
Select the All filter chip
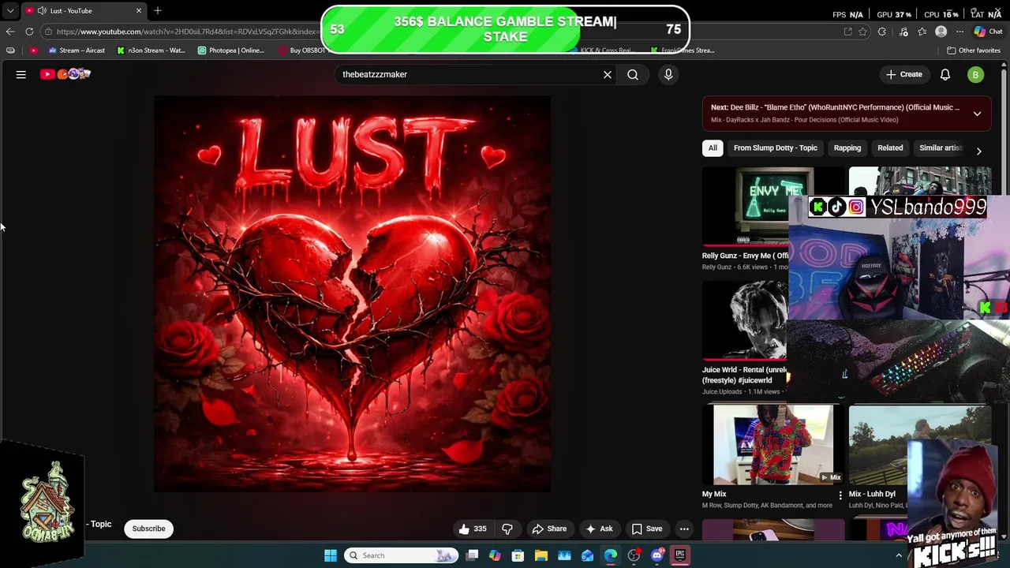tap(713, 148)
